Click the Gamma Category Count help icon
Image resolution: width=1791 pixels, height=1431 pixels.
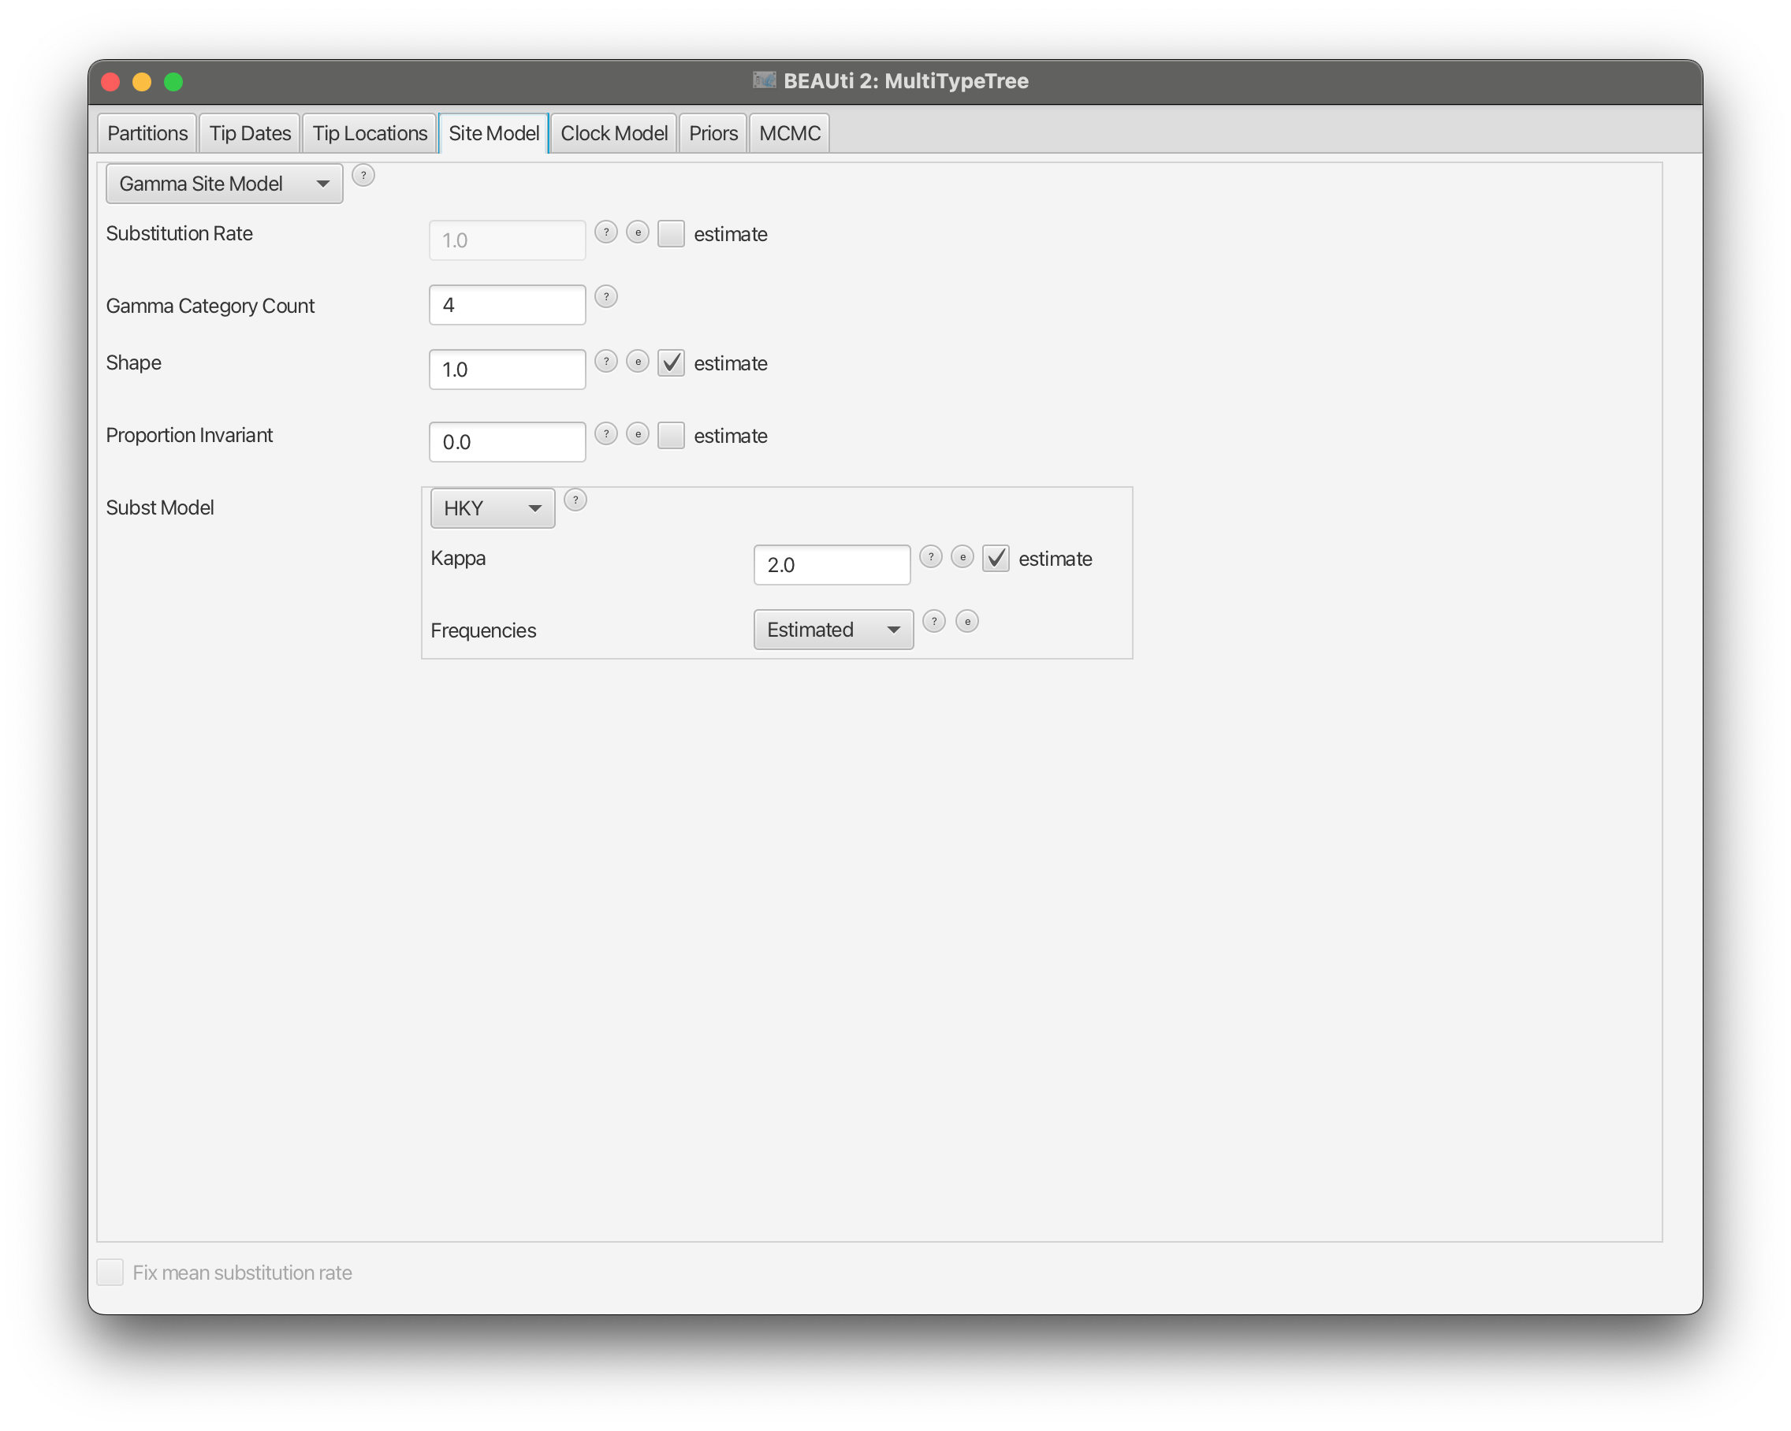(606, 296)
